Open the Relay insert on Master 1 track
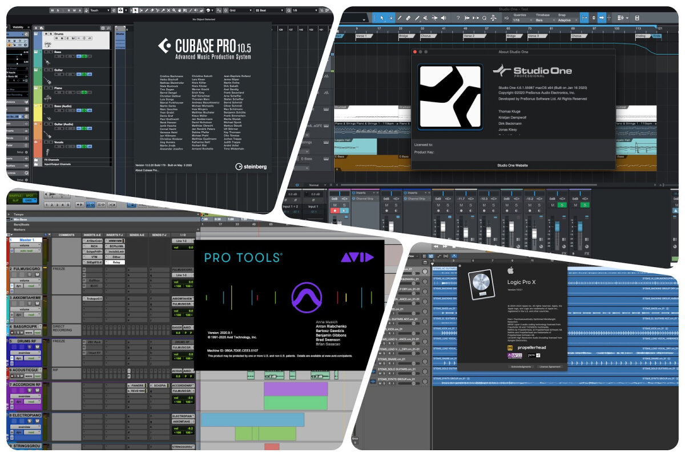 (x=115, y=262)
